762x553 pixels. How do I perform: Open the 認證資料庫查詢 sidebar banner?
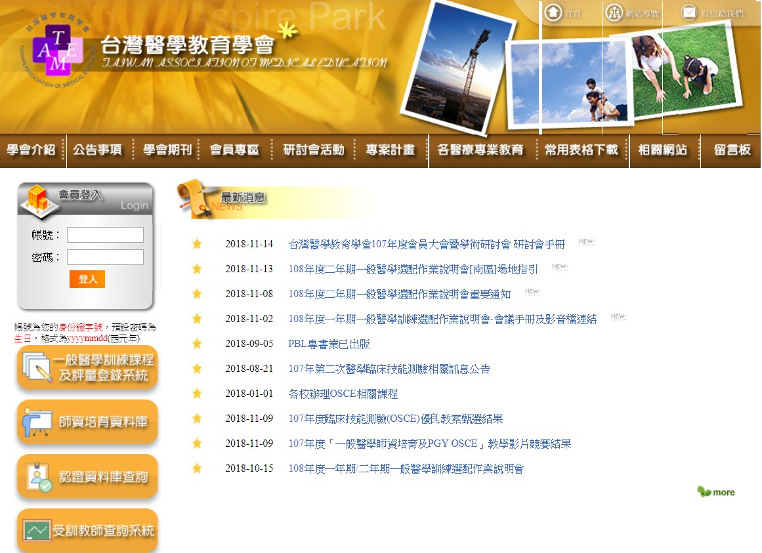[87, 477]
